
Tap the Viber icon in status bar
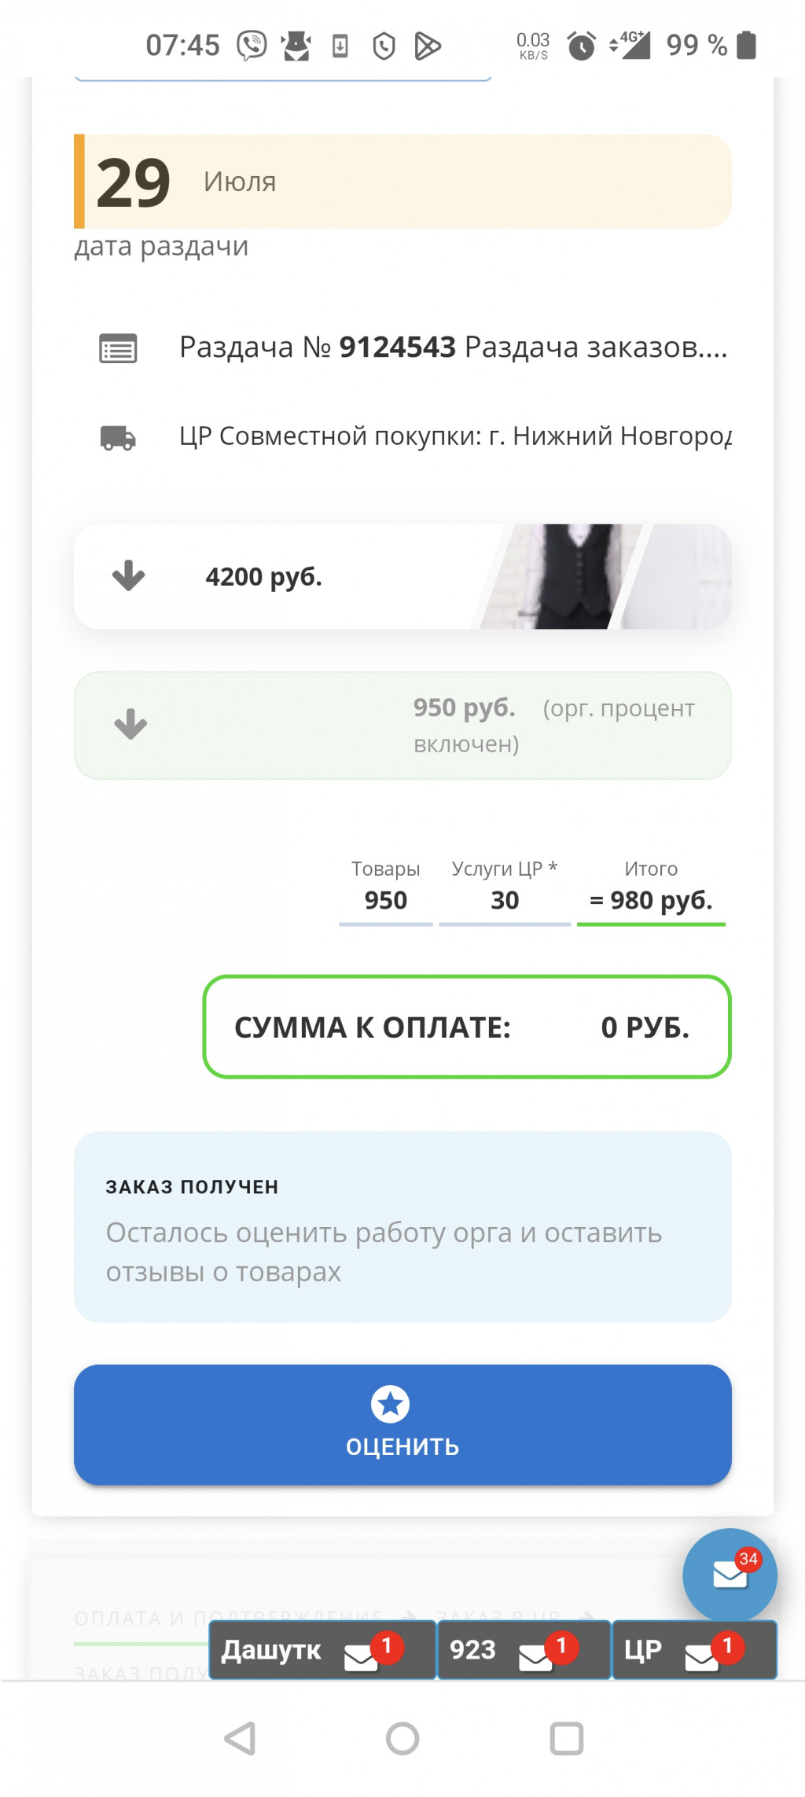pyautogui.click(x=252, y=46)
